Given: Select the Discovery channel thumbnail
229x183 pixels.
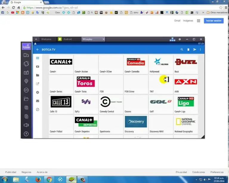Looking at the screenshot, I should (x=136, y=122).
